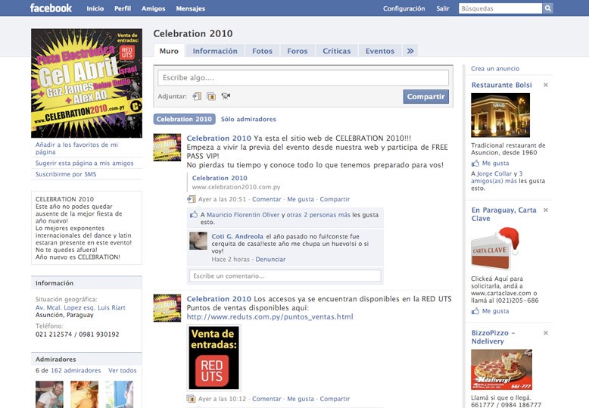Open Mensajes in top navigation
The width and height of the screenshot is (589, 408).
point(191,8)
